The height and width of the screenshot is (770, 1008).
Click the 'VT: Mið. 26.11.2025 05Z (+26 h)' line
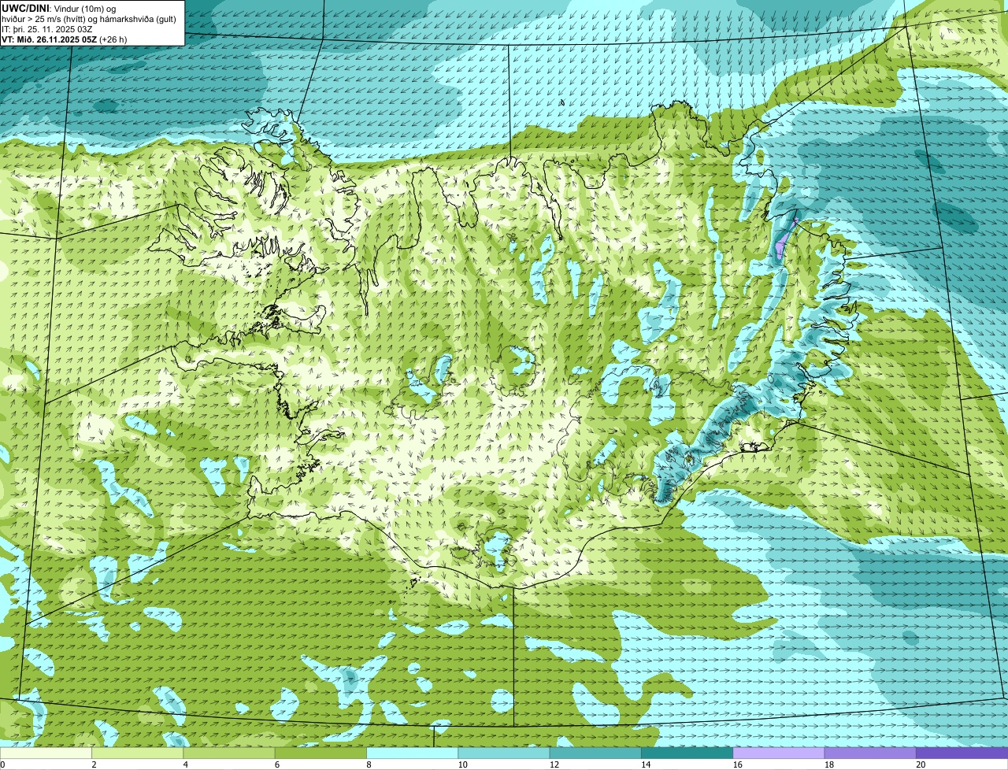pos(65,39)
